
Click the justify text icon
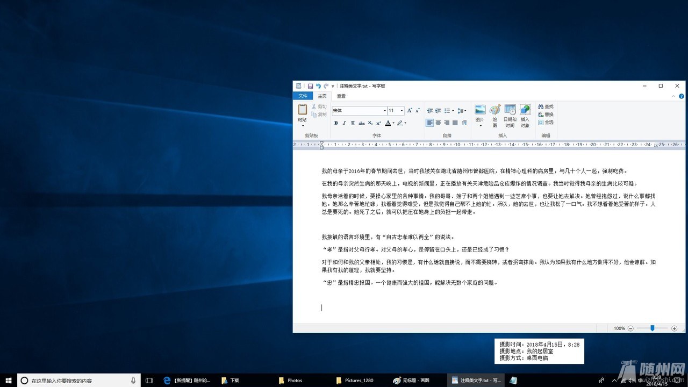click(455, 123)
